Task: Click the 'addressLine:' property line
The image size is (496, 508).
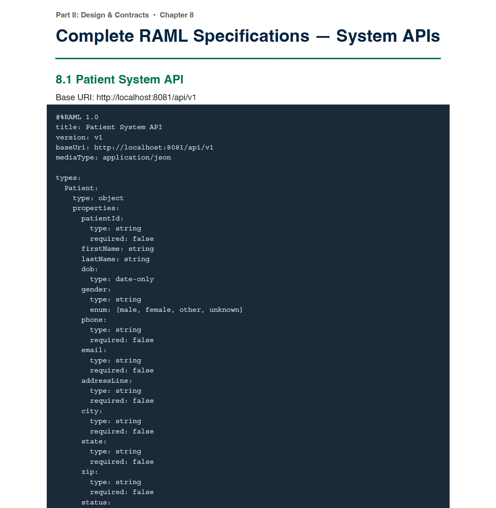Action: point(107,381)
